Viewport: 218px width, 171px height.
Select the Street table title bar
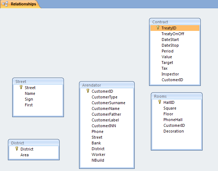tap(38, 82)
